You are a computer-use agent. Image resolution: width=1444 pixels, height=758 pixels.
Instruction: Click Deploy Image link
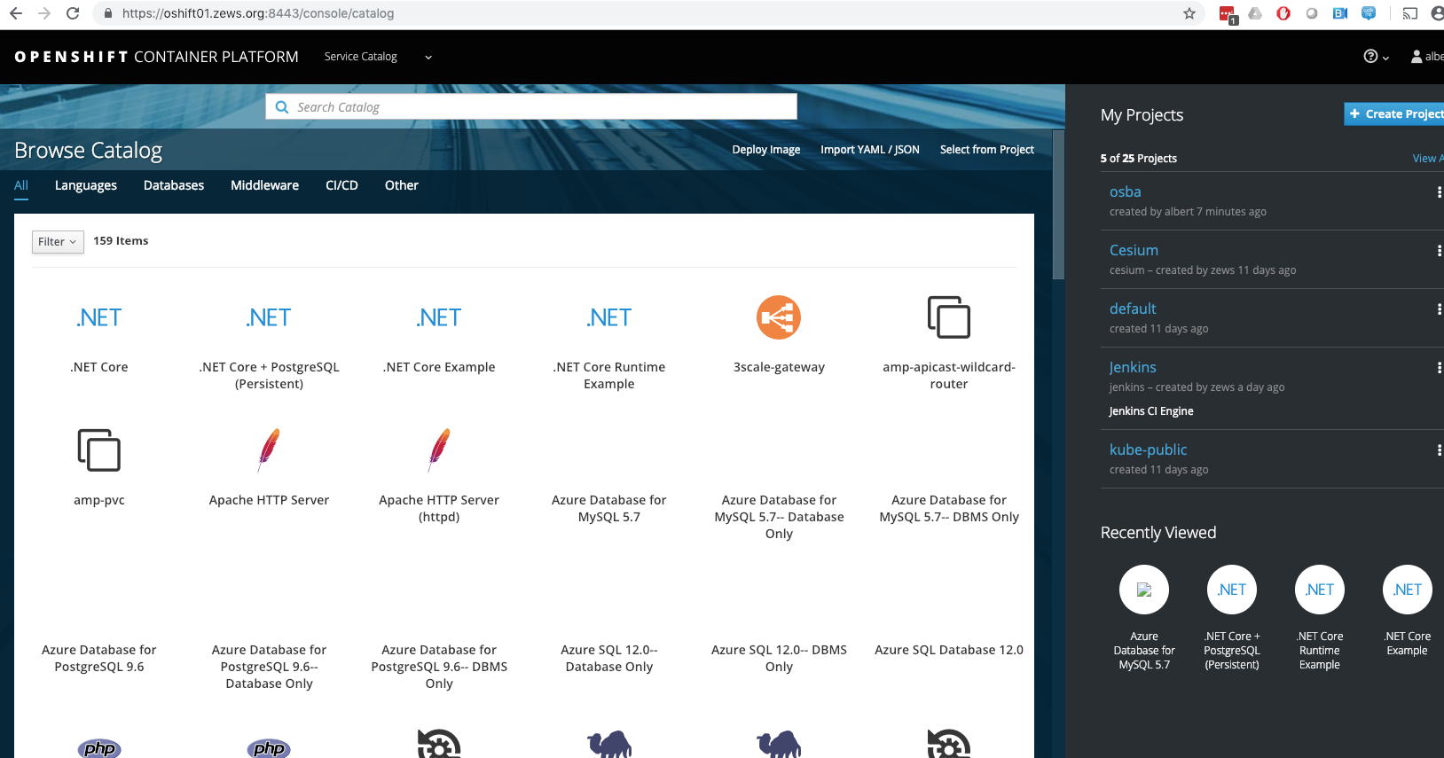pyautogui.click(x=766, y=150)
